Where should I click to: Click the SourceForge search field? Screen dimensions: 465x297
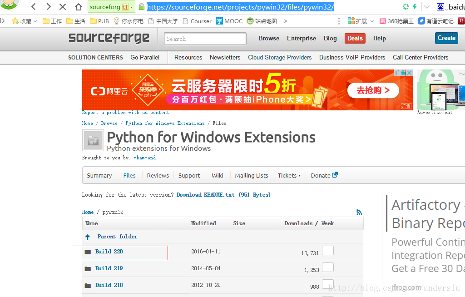[205, 39]
